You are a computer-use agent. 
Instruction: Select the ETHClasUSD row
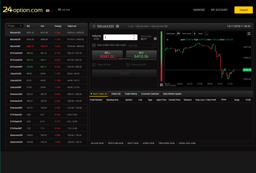click(47, 115)
